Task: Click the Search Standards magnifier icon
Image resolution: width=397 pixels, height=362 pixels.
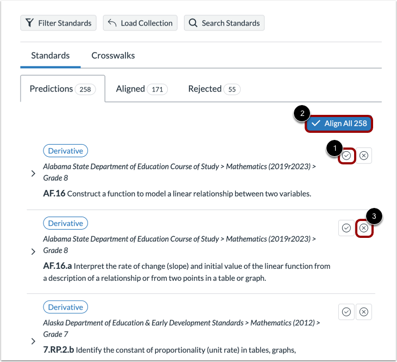Action: (193, 23)
